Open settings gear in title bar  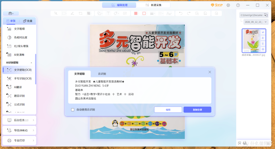tap(228, 5)
